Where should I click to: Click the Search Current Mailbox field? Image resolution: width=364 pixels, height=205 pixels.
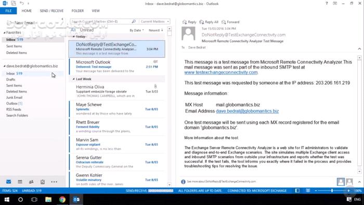pyautogui.click(x=100, y=21)
